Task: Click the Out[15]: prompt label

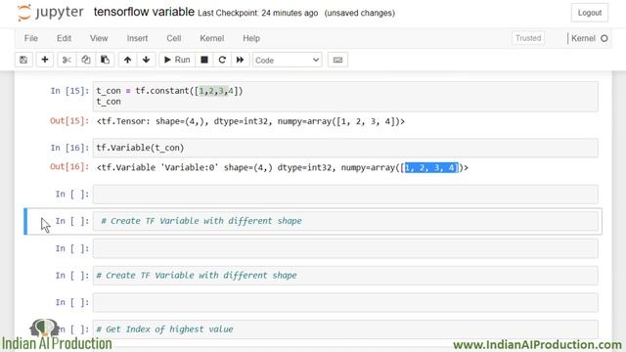Action: pyautogui.click(x=69, y=120)
